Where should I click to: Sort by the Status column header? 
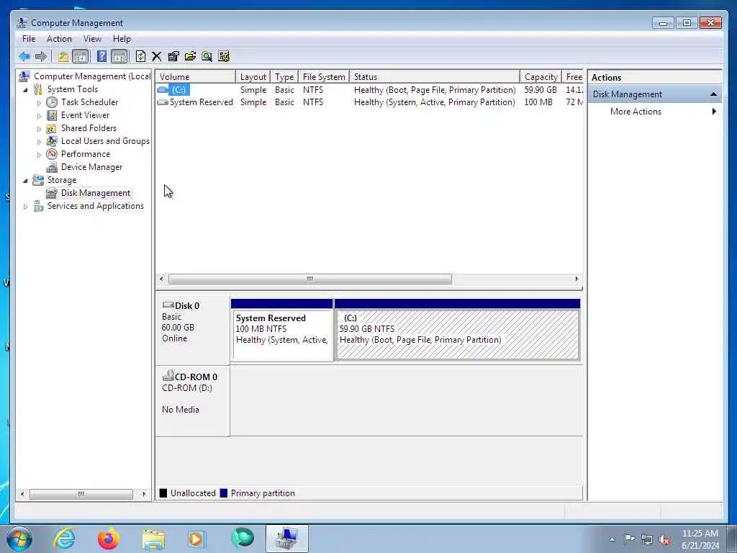[x=435, y=76]
